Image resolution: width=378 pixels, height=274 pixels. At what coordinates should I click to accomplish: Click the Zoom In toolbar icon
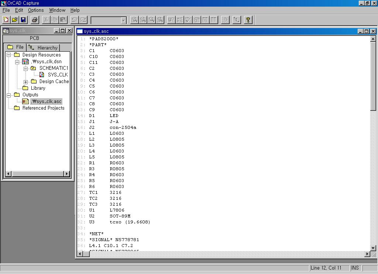[x=134, y=20]
